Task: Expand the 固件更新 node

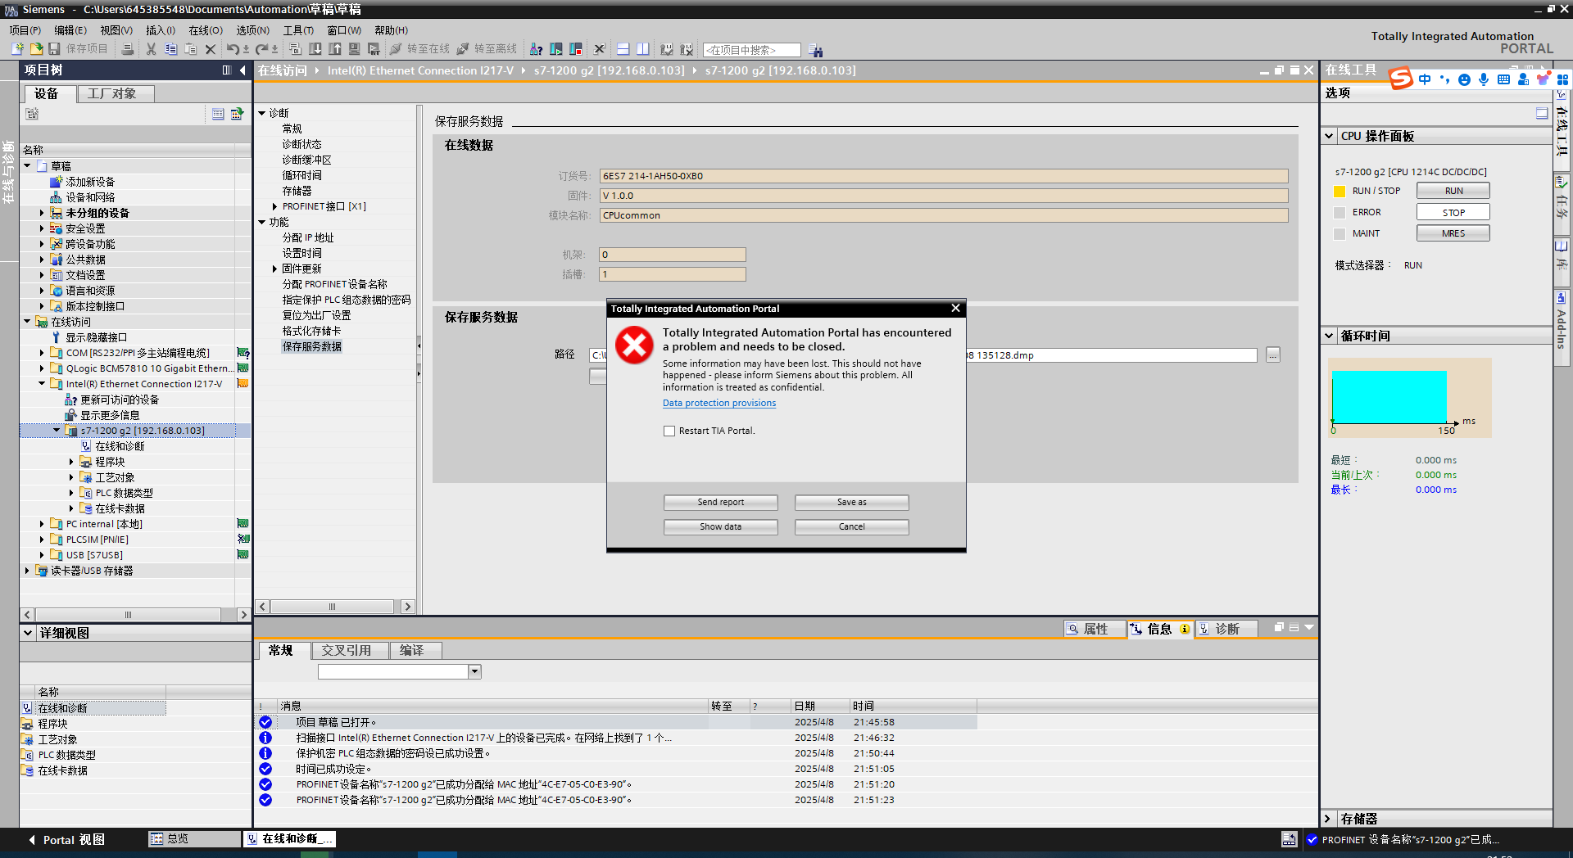Action: pyautogui.click(x=274, y=269)
